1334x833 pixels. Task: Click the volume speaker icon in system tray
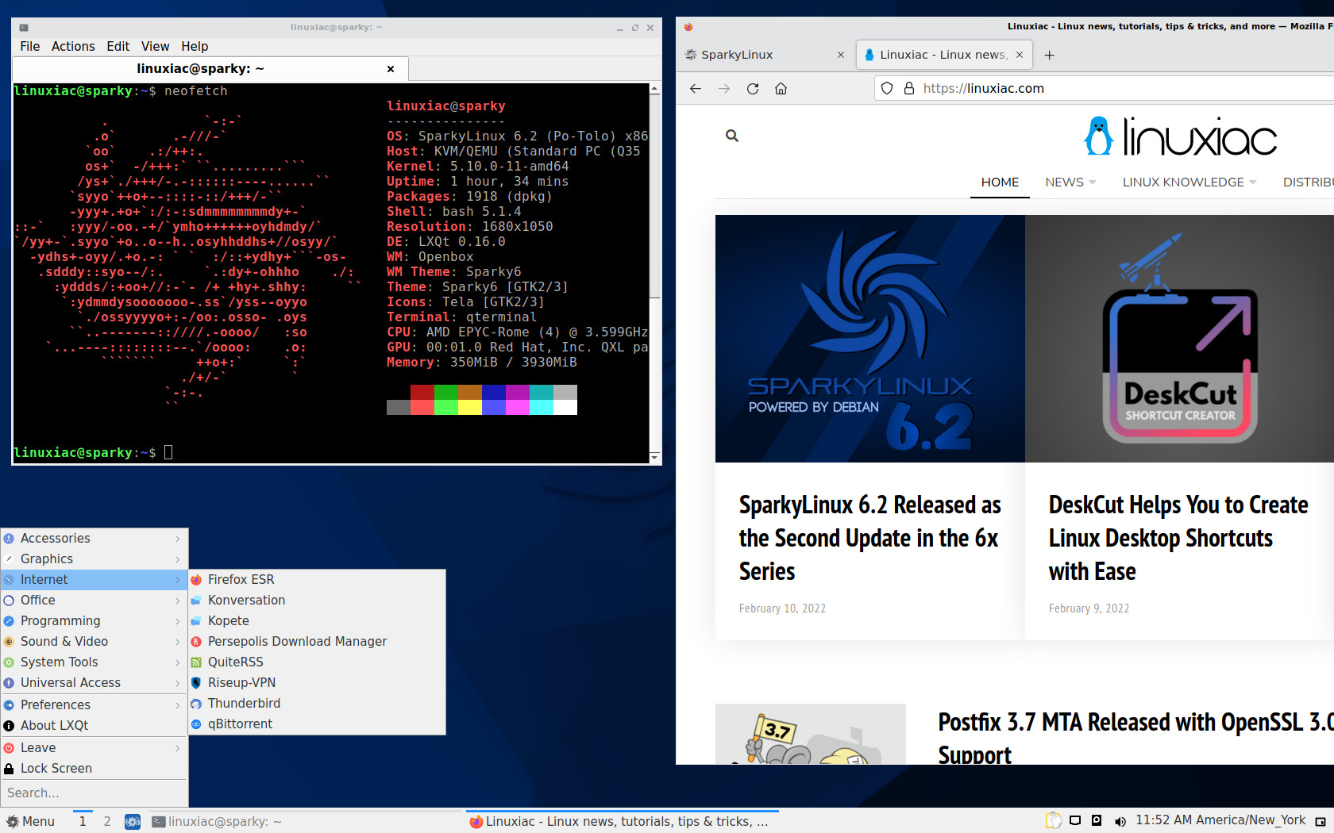point(1120,821)
